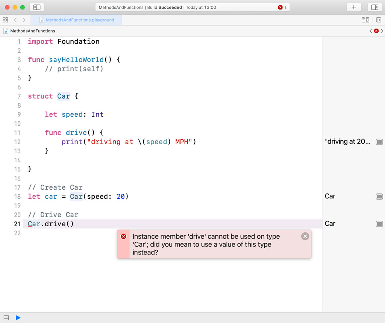Screen dimensions: 385x323
Task: Run the playground with the play button
Action: coord(18,317)
